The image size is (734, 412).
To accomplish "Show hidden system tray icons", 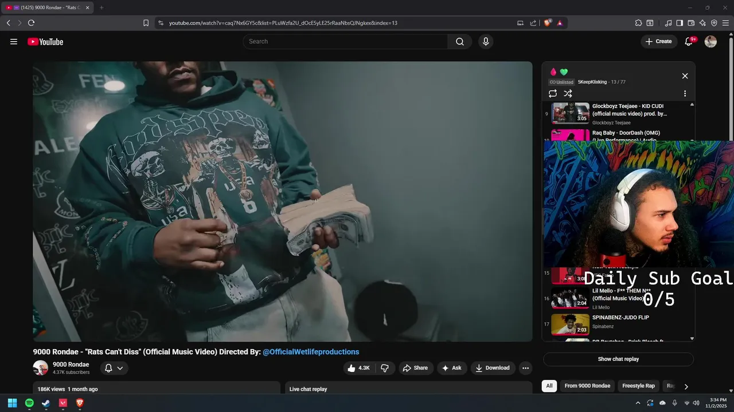I will pos(638,403).
